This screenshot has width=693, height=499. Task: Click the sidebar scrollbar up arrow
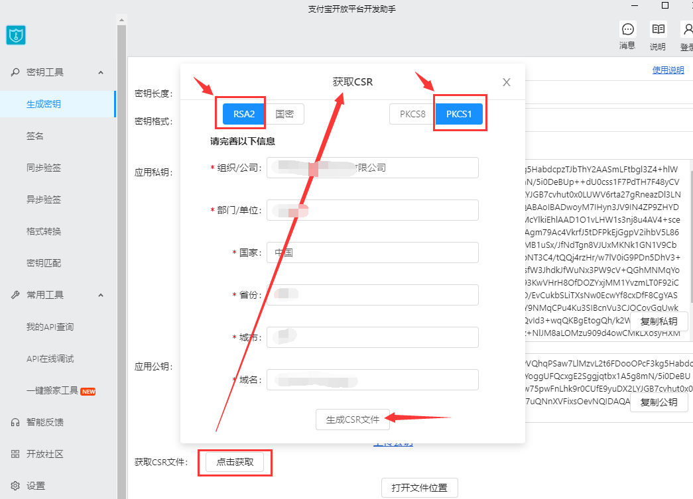(x=121, y=20)
